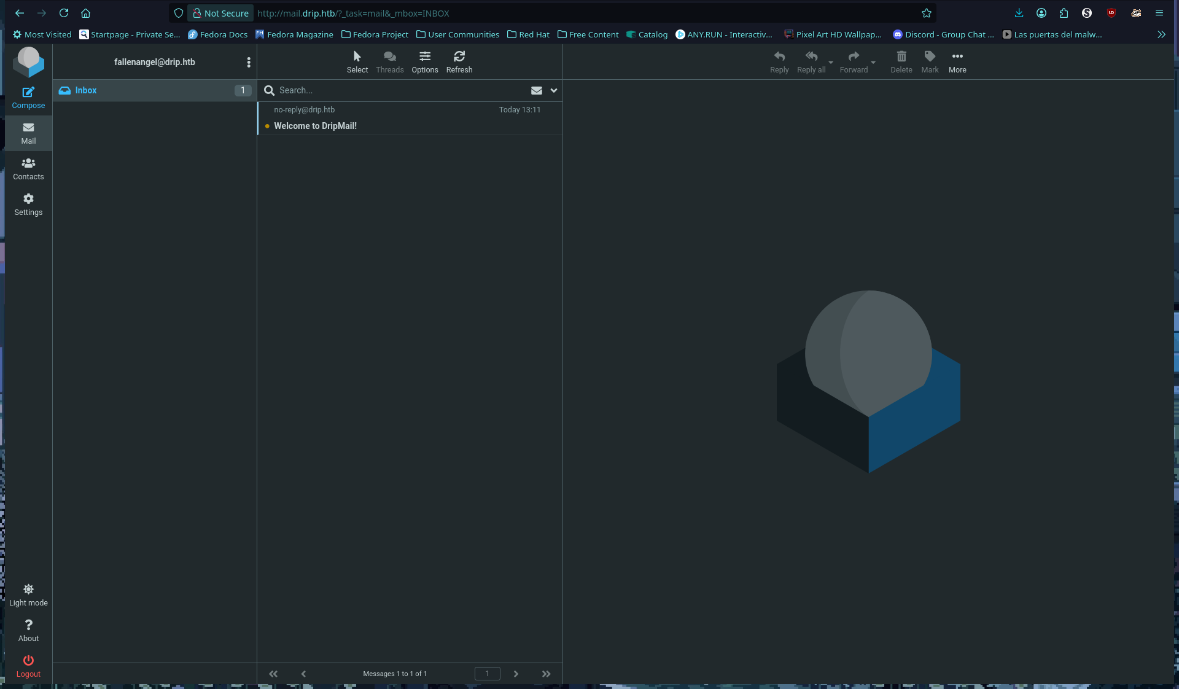Click the Logout power icon

28,661
